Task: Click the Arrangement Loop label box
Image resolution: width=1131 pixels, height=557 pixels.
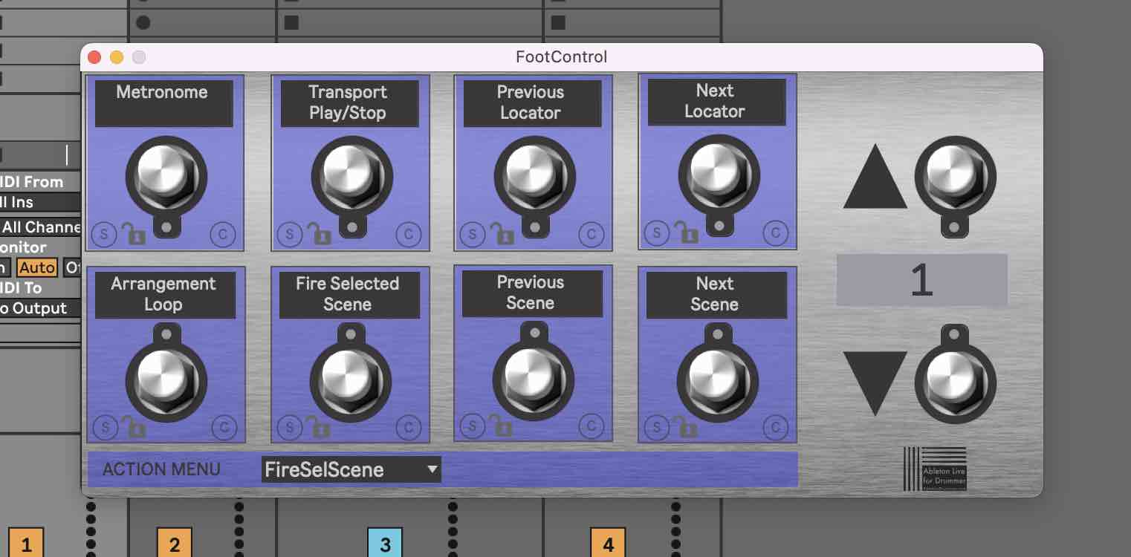Action: pyautogui.click(x=165, y=295)
